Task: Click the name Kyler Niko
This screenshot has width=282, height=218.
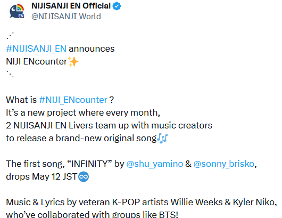Action: [254, 202]
